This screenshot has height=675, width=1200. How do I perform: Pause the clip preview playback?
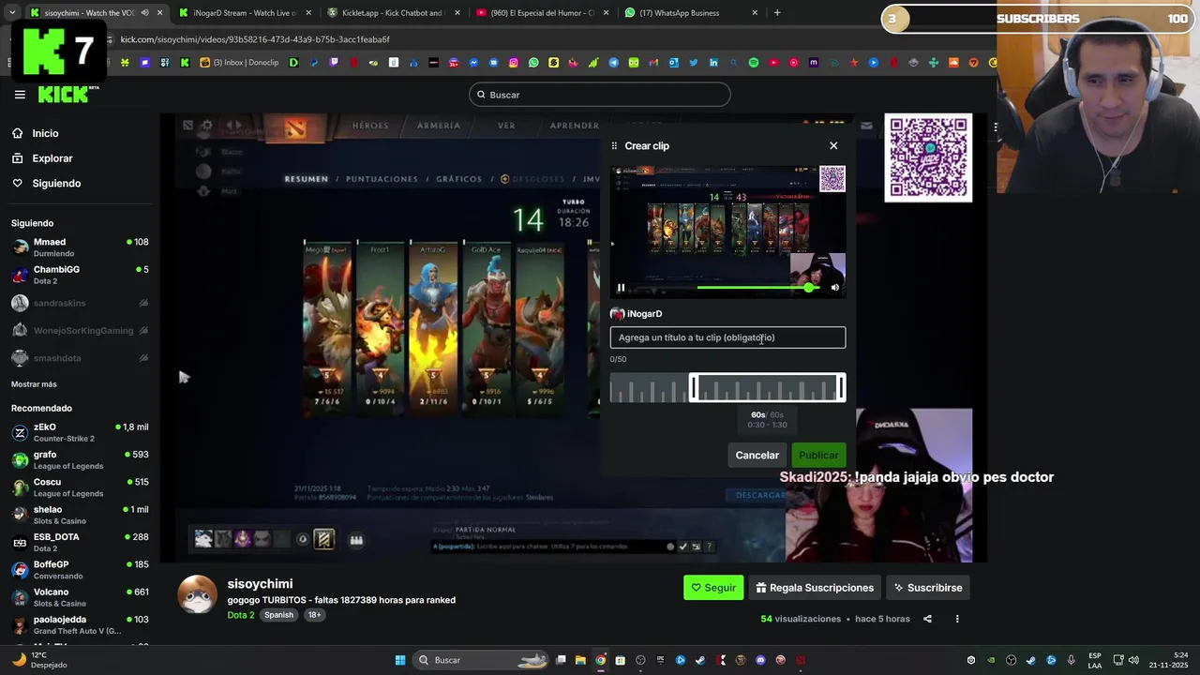tap(621, 288)
